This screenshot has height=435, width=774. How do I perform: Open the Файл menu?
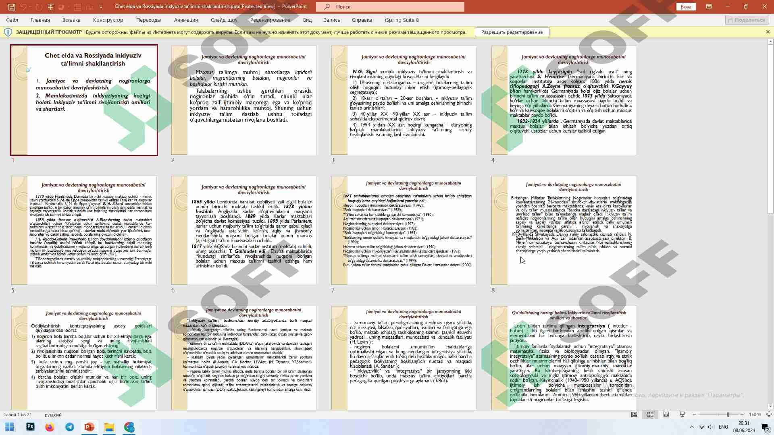pos(12,20)
